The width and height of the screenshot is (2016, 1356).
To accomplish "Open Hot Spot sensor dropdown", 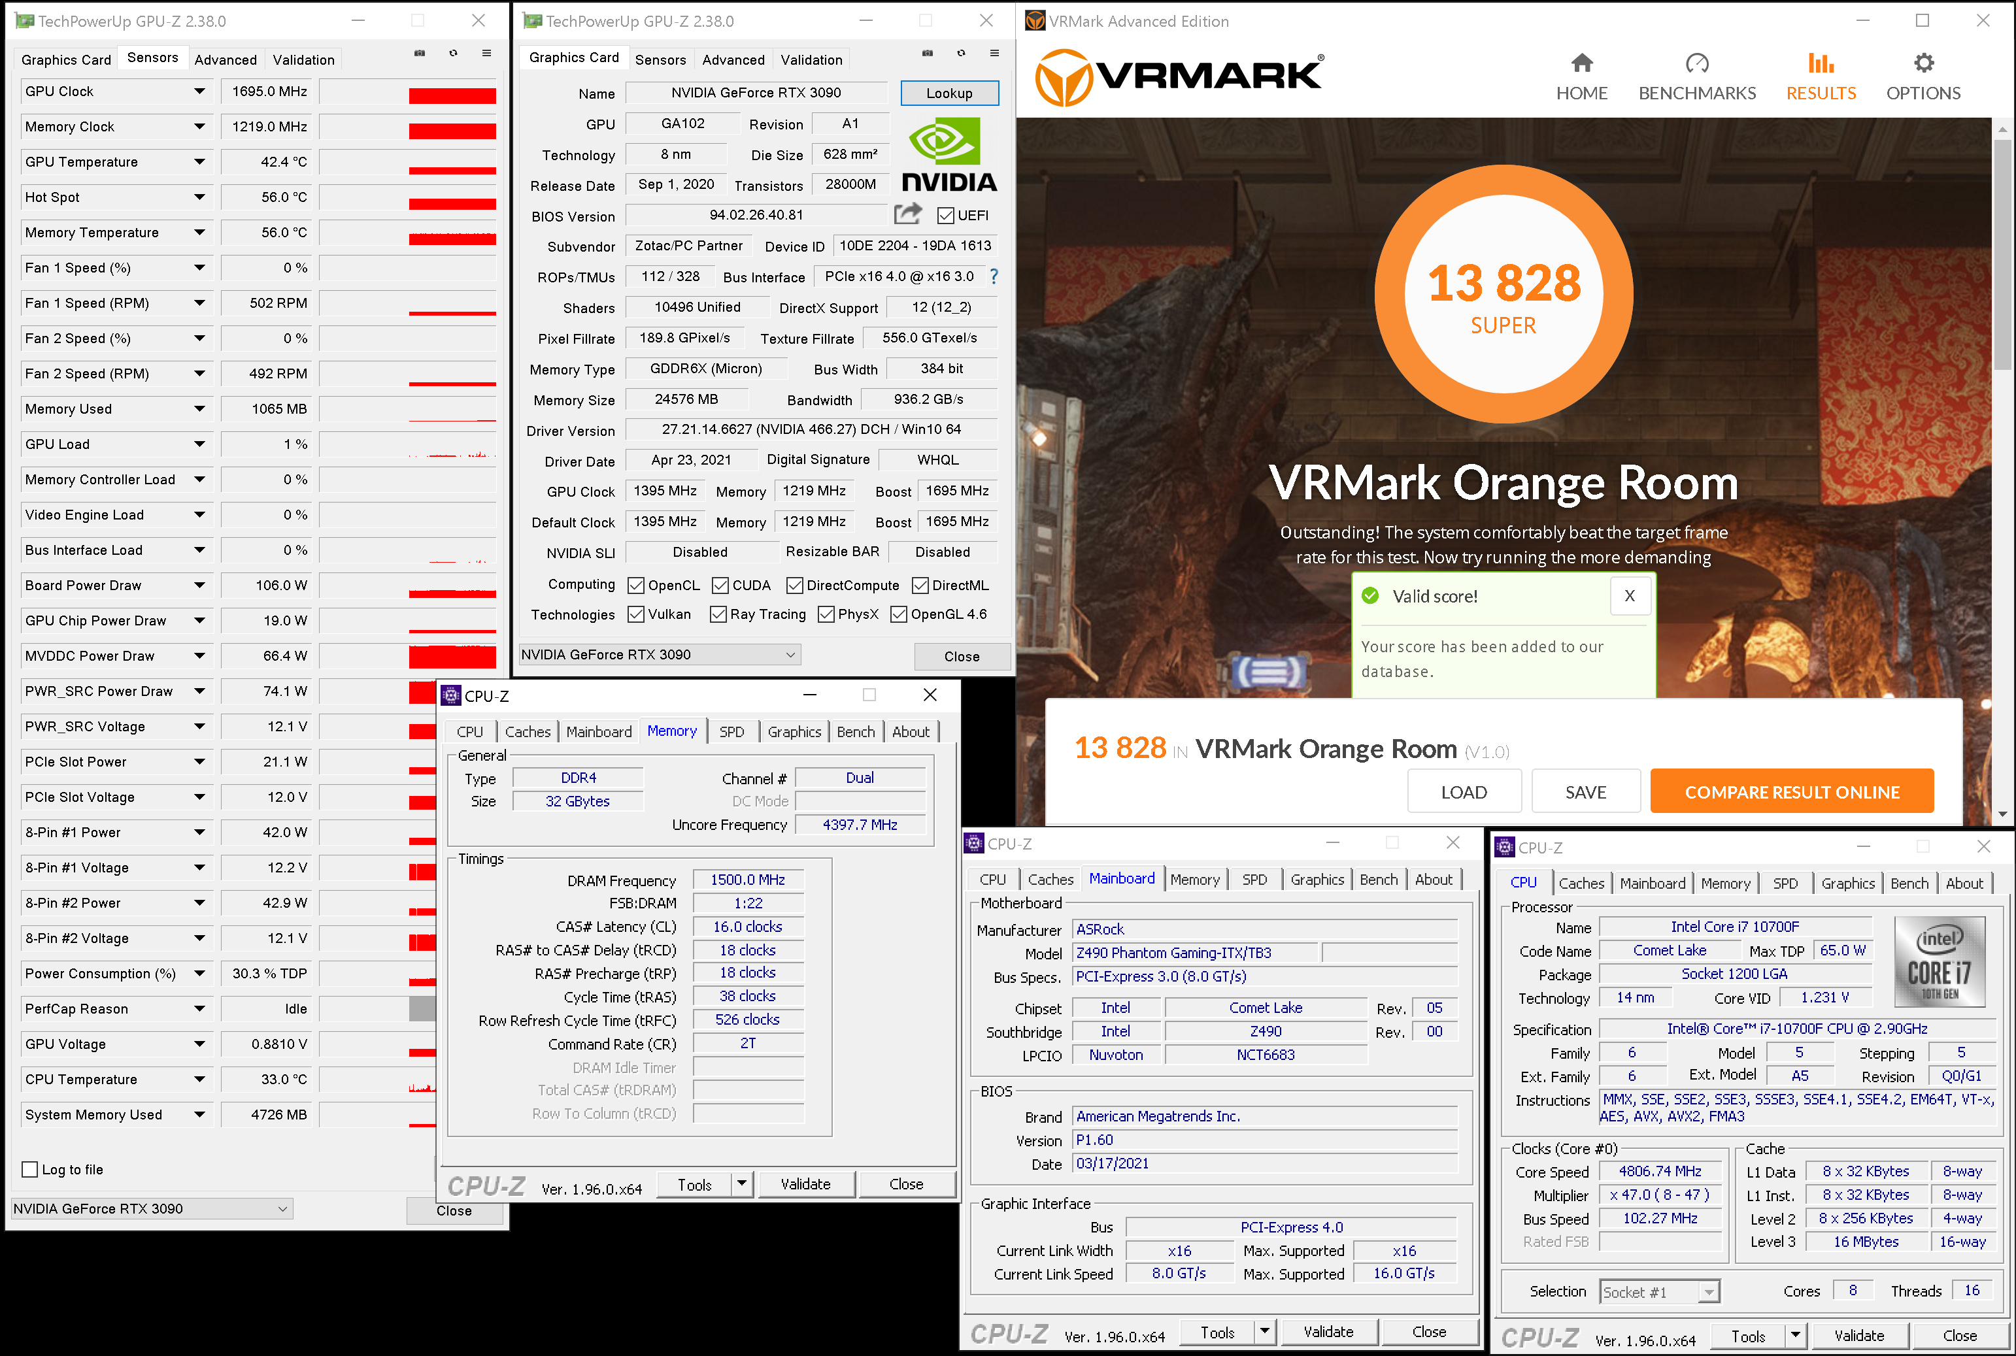I will [199, 197].
